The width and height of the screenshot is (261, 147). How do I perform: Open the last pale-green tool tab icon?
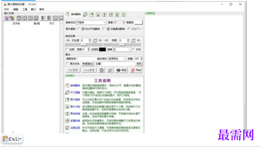point(124,15)
